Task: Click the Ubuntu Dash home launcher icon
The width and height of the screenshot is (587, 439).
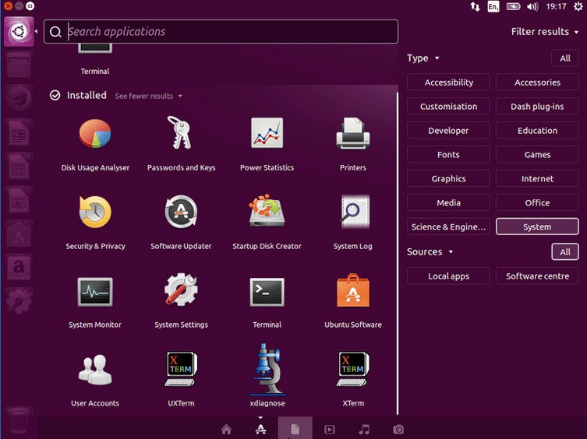Action: click(x=19, y=31)
